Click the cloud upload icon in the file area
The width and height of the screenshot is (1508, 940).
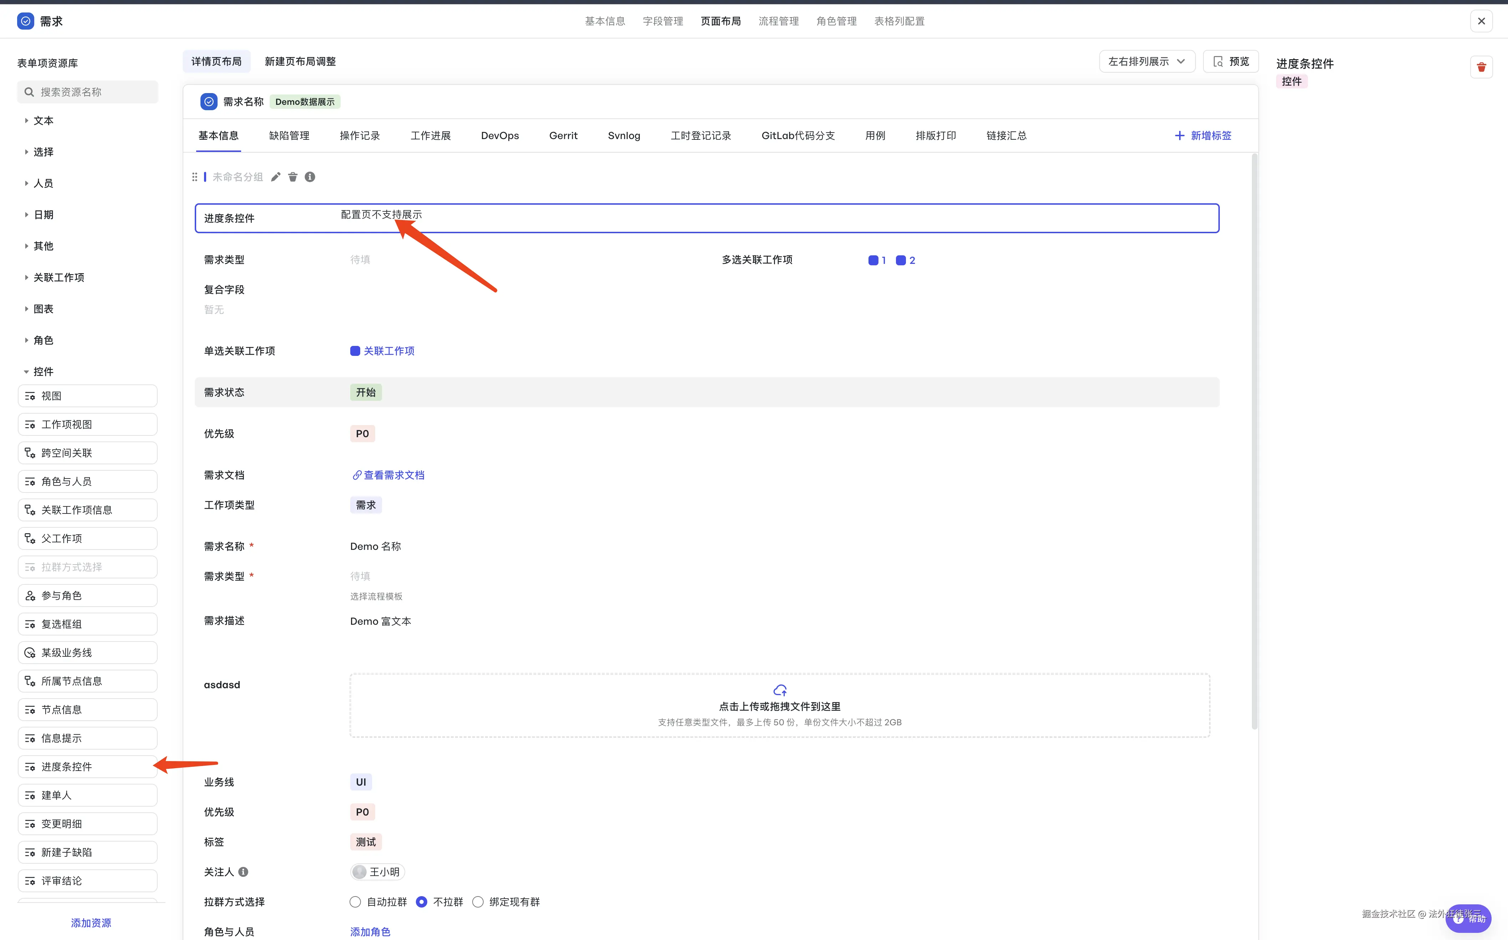pyautogui.click(x=780, y=690)
